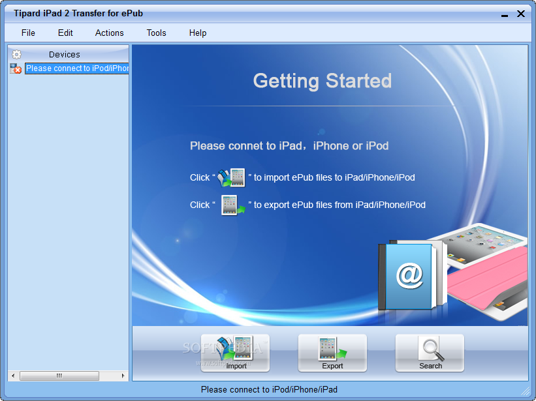
Task: Click the Devices panel header
Action: click(x=69, y=54)
